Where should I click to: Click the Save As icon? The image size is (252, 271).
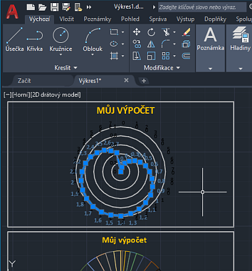[66, 7]
